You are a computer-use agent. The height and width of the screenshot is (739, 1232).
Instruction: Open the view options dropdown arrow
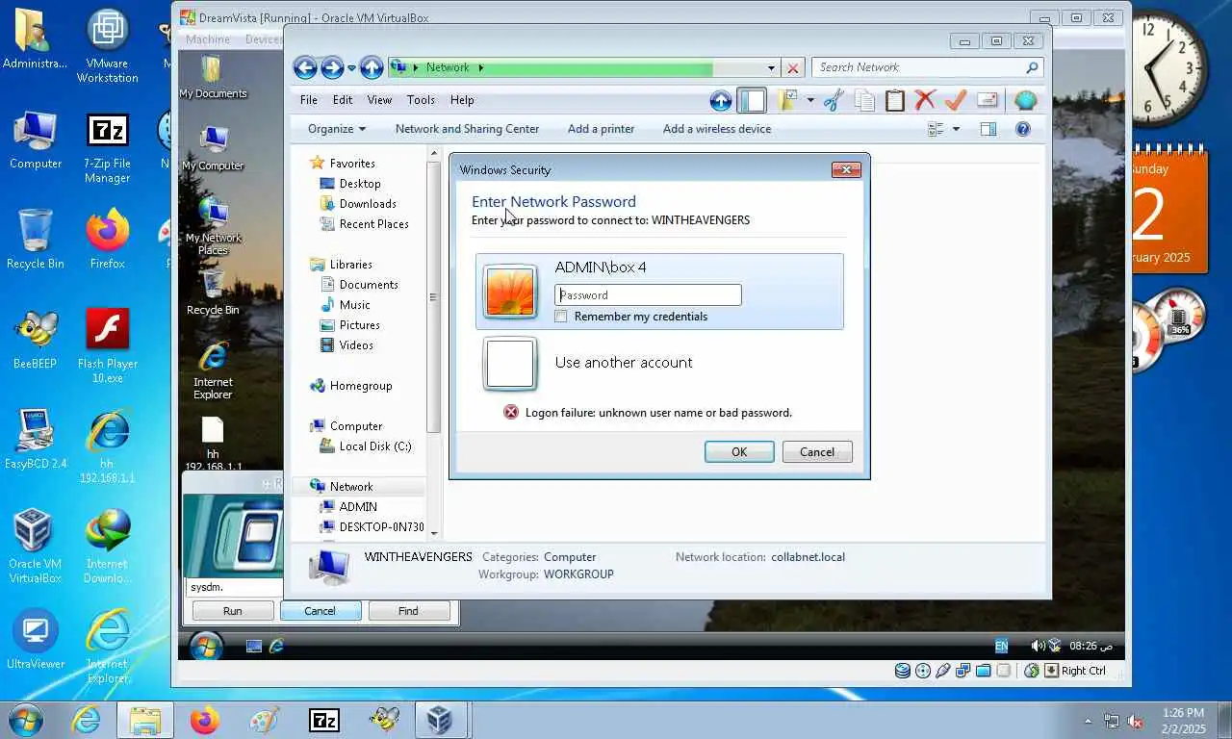click(956, 129)
